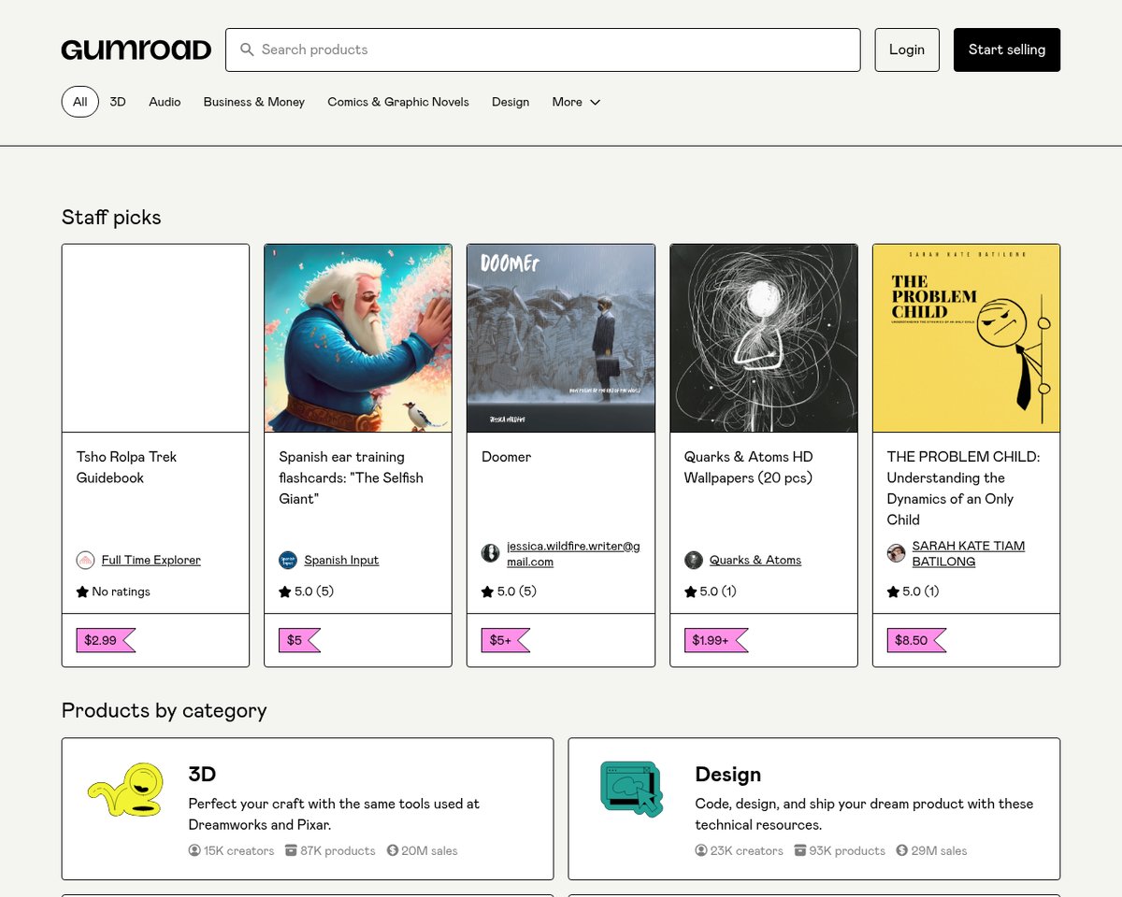Screen dimensions: 1122x897
Task: Click Full Time Explorer avatar icon
Action: click(85, 561)
